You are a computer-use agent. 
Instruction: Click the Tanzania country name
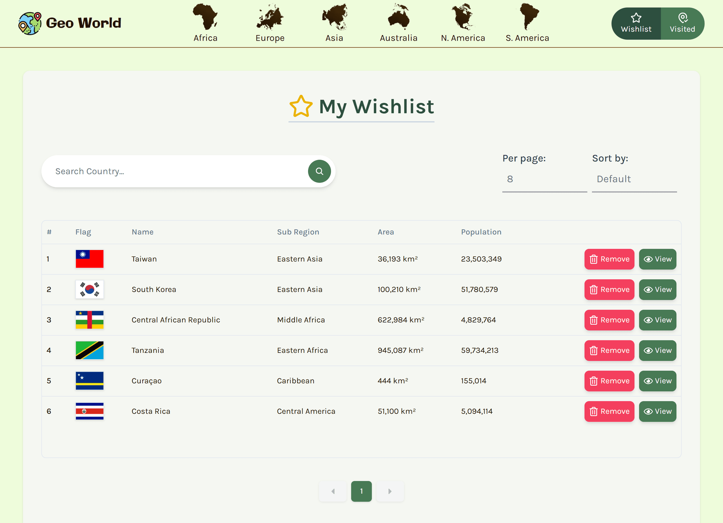click(148, 351)
